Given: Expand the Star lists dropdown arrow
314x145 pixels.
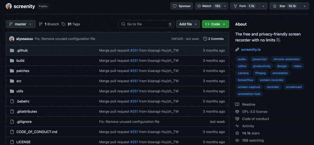Looking at the screenshot, I should (x=304, y=6).
